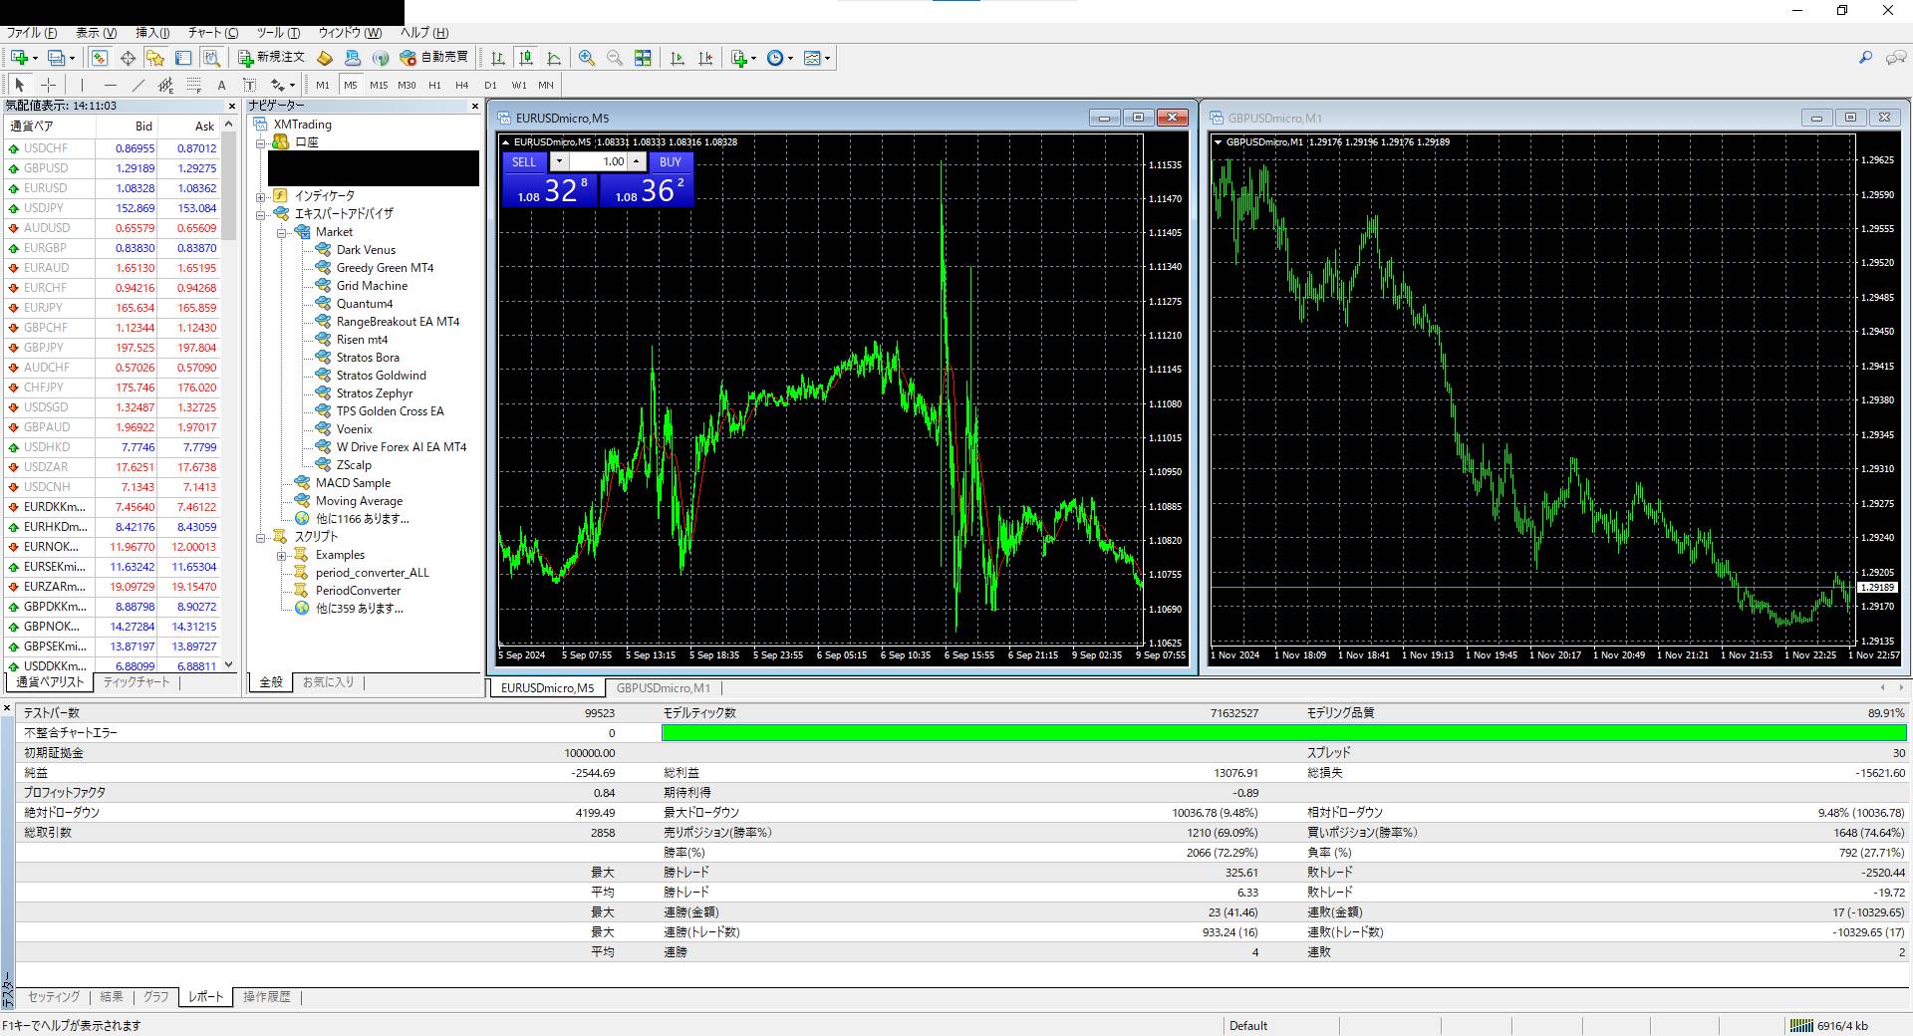The height and width of the screenshot is (1036, 1913).
Task: Switch chart to candlesticks icon
Action: click(x=526, y=58)
